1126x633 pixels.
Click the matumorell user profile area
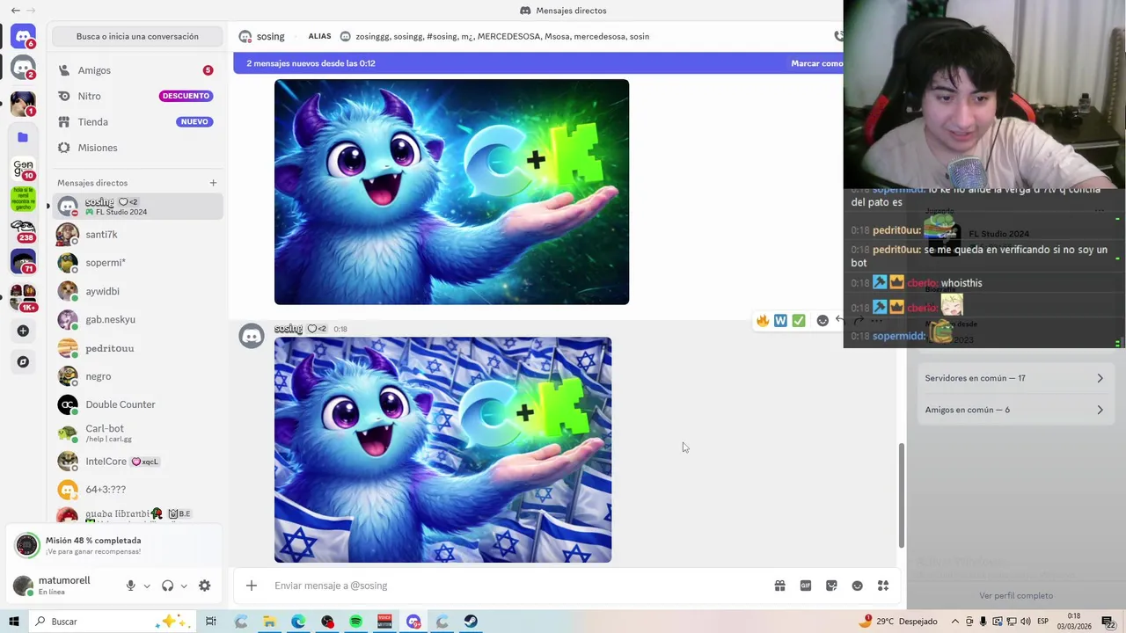[x=63, y=586]
